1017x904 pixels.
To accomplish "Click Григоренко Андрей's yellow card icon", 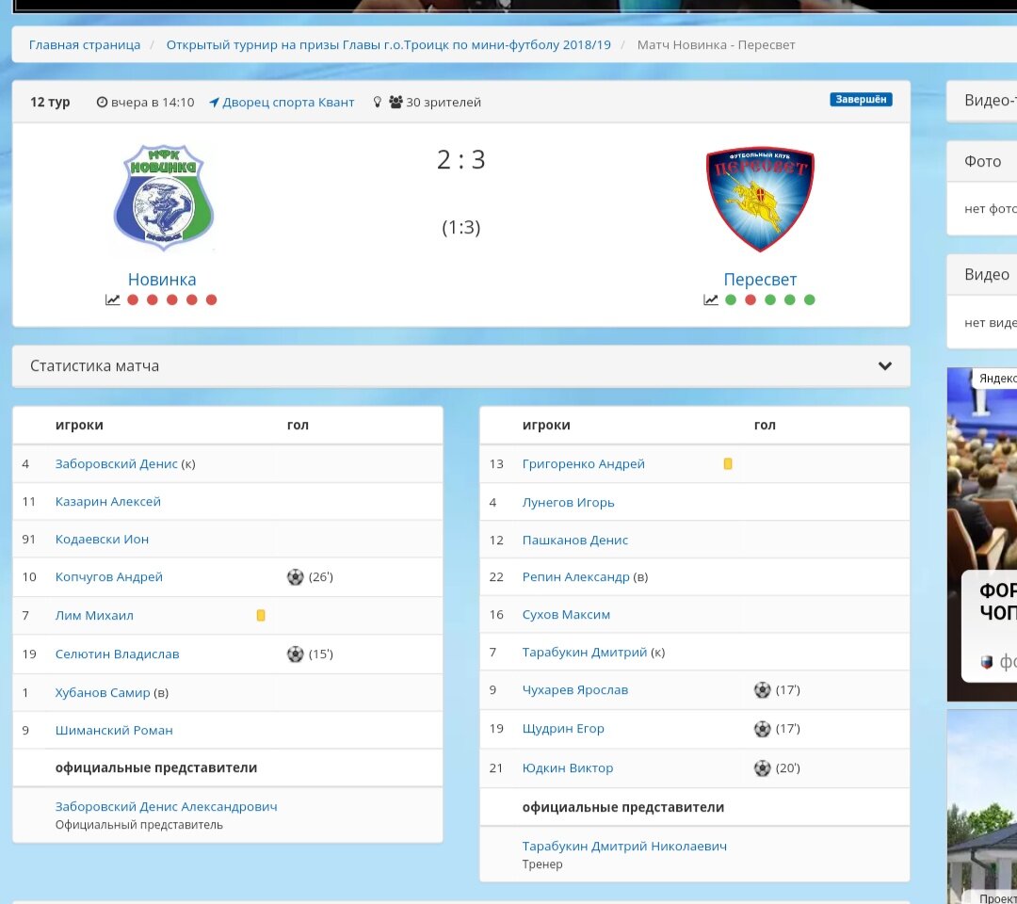I will (728, 463).
